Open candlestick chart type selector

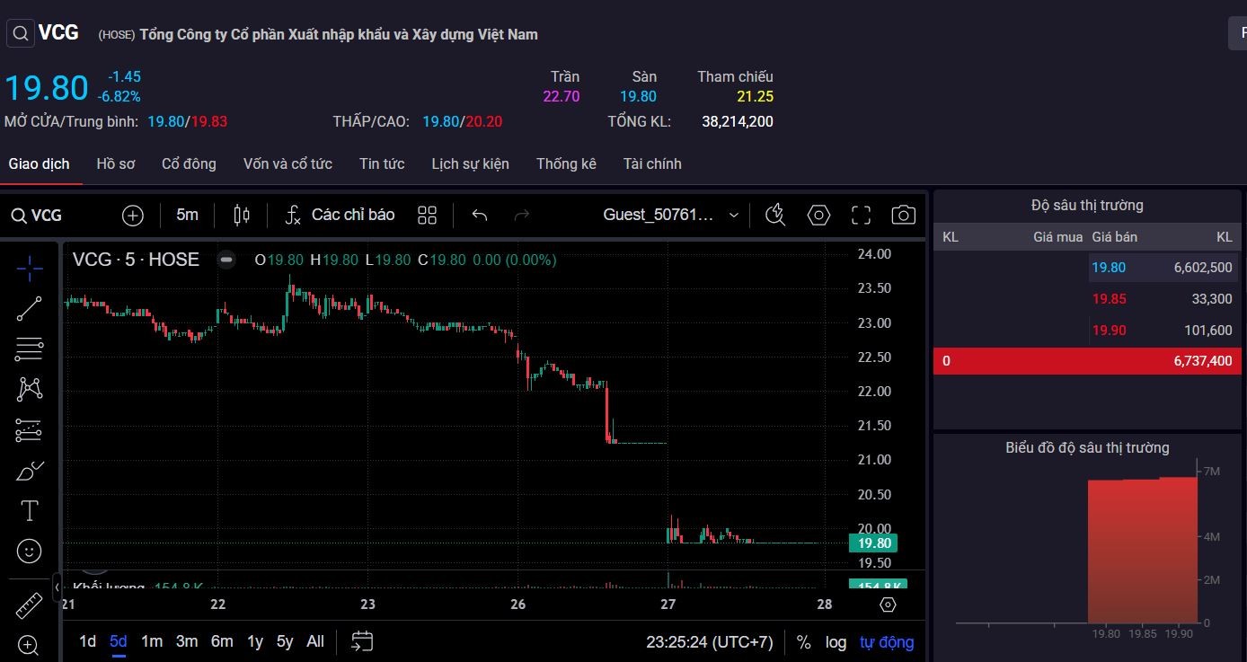pyautogui.click(x=241, y=215)
